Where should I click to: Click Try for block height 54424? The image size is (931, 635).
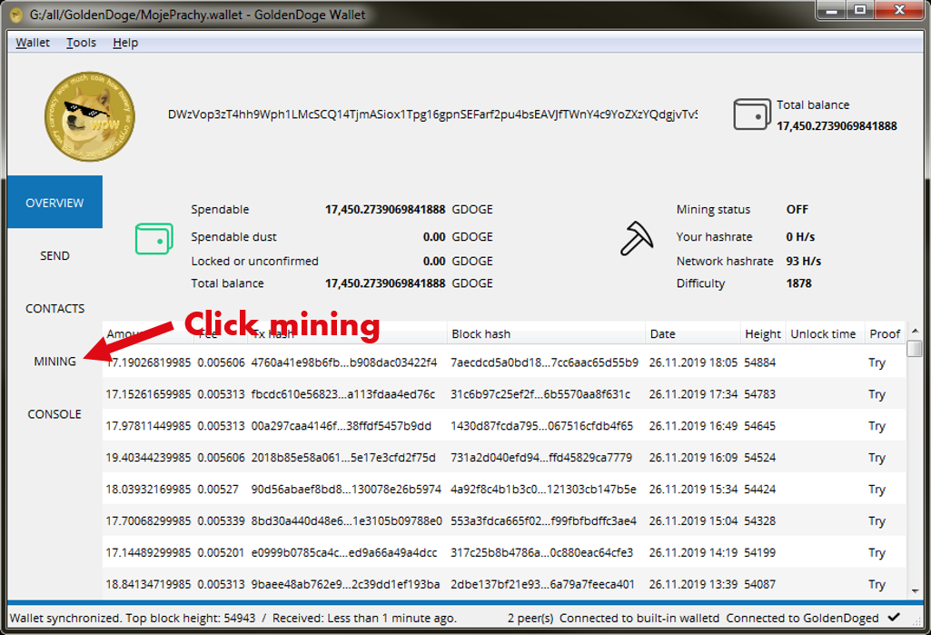pos(877,489)
